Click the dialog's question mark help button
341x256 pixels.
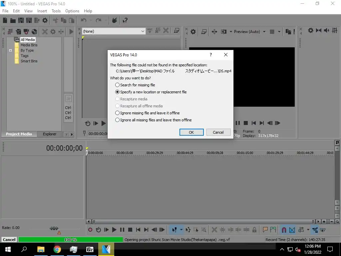pyautogui.click(x=211, y=55)
